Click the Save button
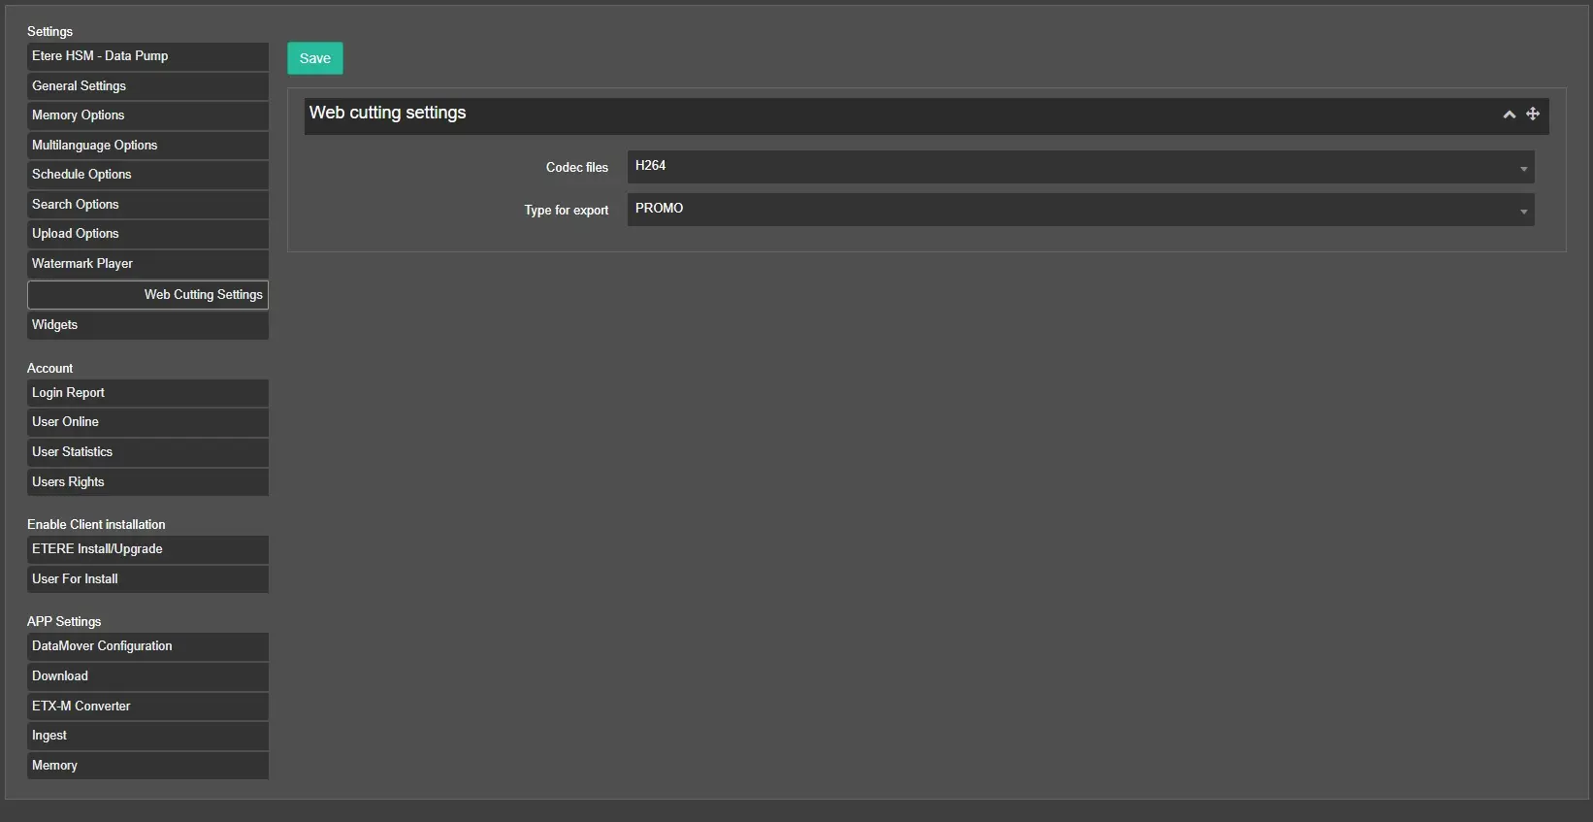1593x822 pixels. click(x=314, y=58)
